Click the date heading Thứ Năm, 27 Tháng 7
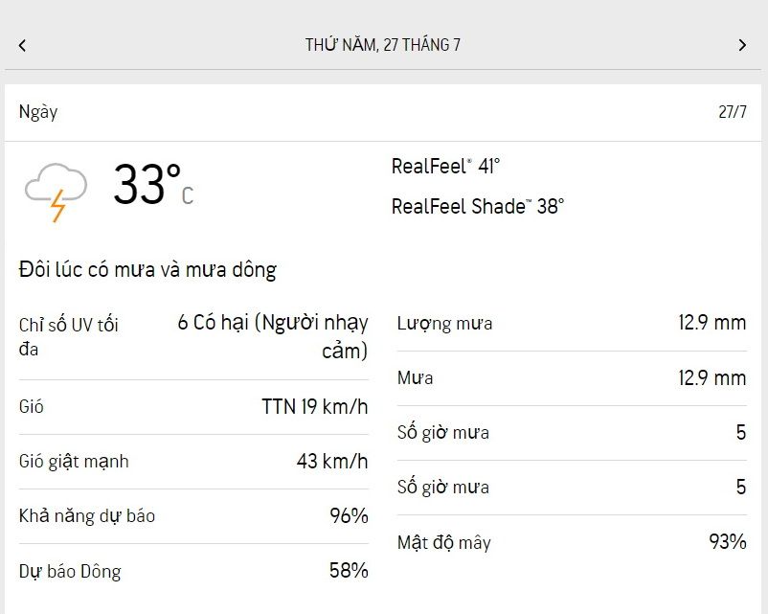The width and height of the screenshot is (768, 614). pos(382,45)
